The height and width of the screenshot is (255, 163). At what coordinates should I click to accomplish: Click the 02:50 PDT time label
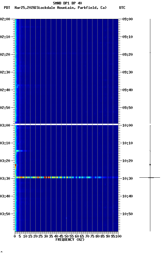pos(5,108)
